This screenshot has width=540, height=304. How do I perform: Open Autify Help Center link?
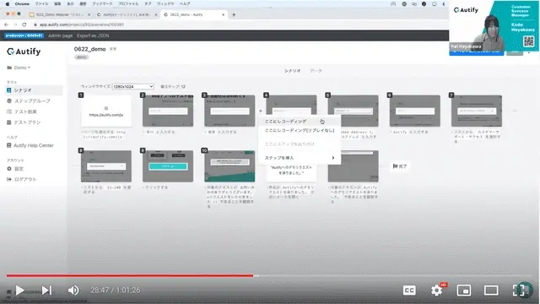30,145
